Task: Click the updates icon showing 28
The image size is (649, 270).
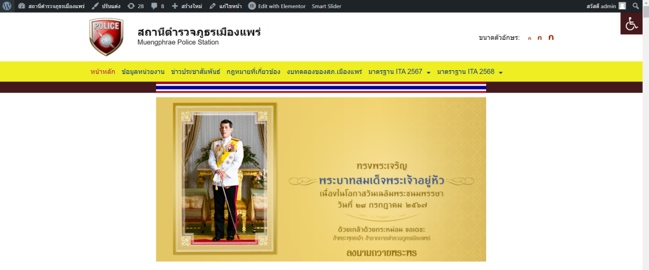Action: coord(131,6)
